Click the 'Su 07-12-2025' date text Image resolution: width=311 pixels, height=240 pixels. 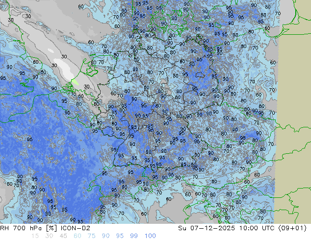pyautogui.click(x=207, y=228)
